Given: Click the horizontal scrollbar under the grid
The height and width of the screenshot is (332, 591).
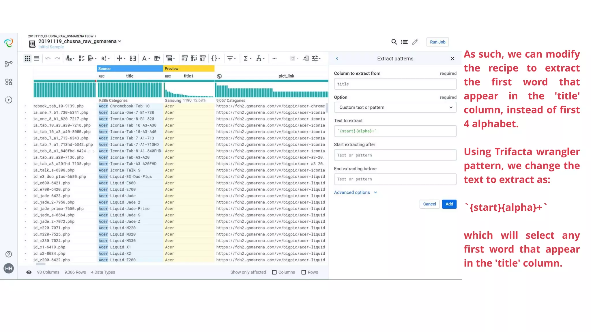Looking at the screenshot, I should [41, 264].
